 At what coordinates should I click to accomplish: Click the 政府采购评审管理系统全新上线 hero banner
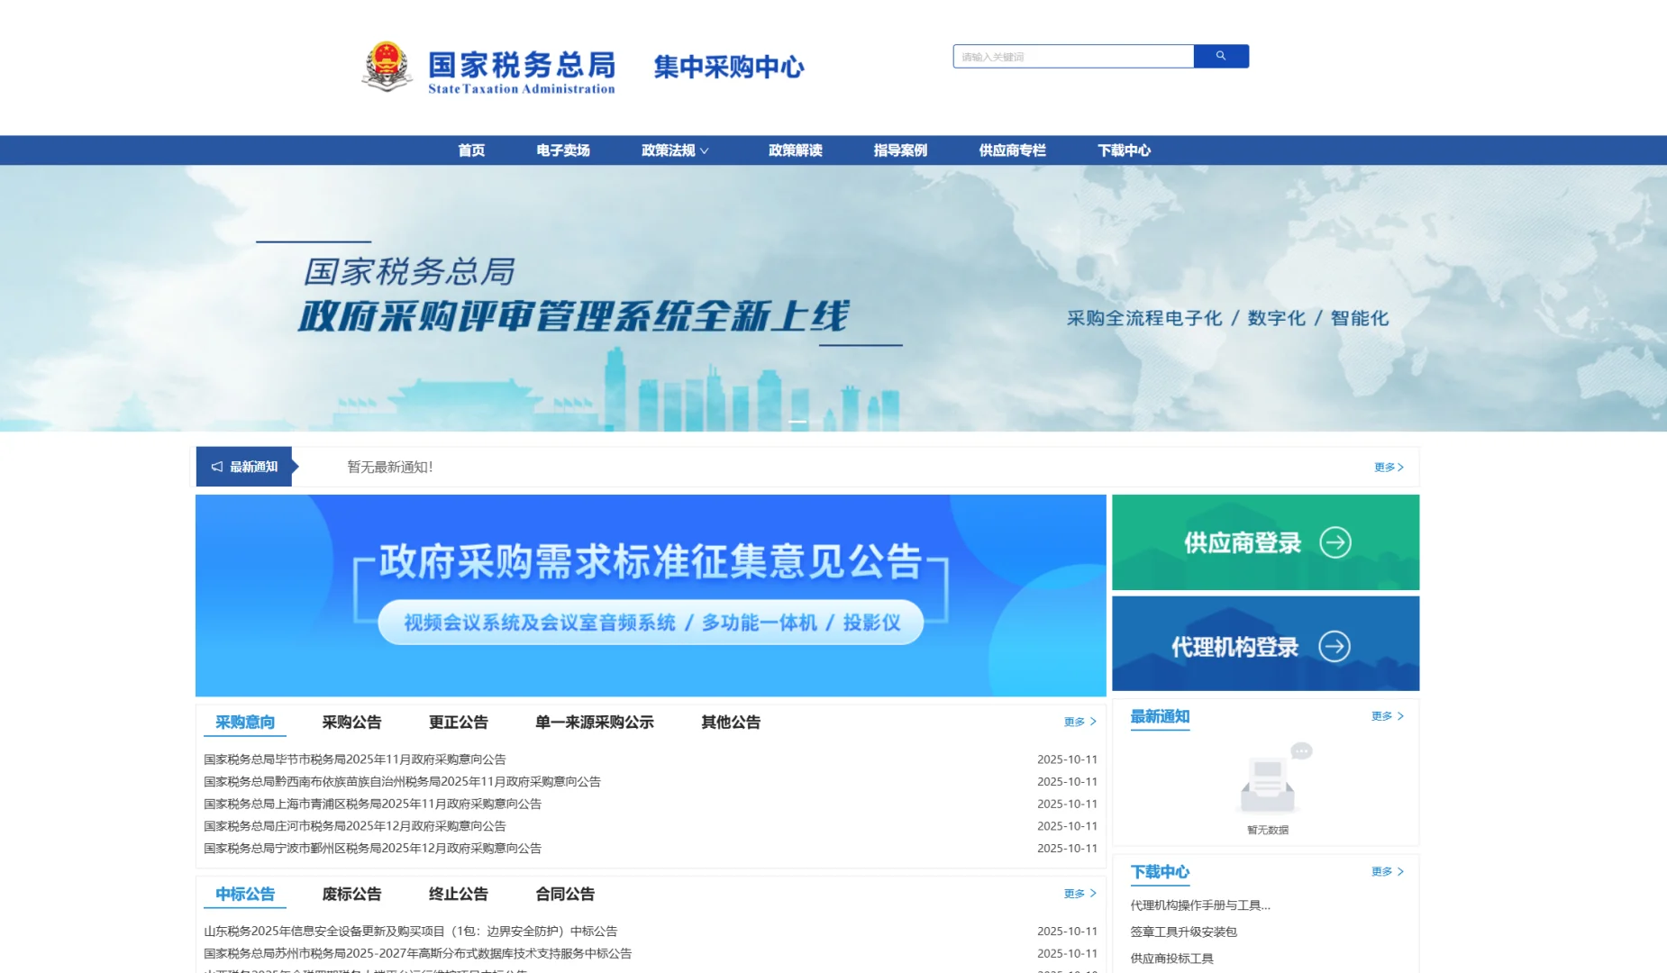[x=833, y=298]
